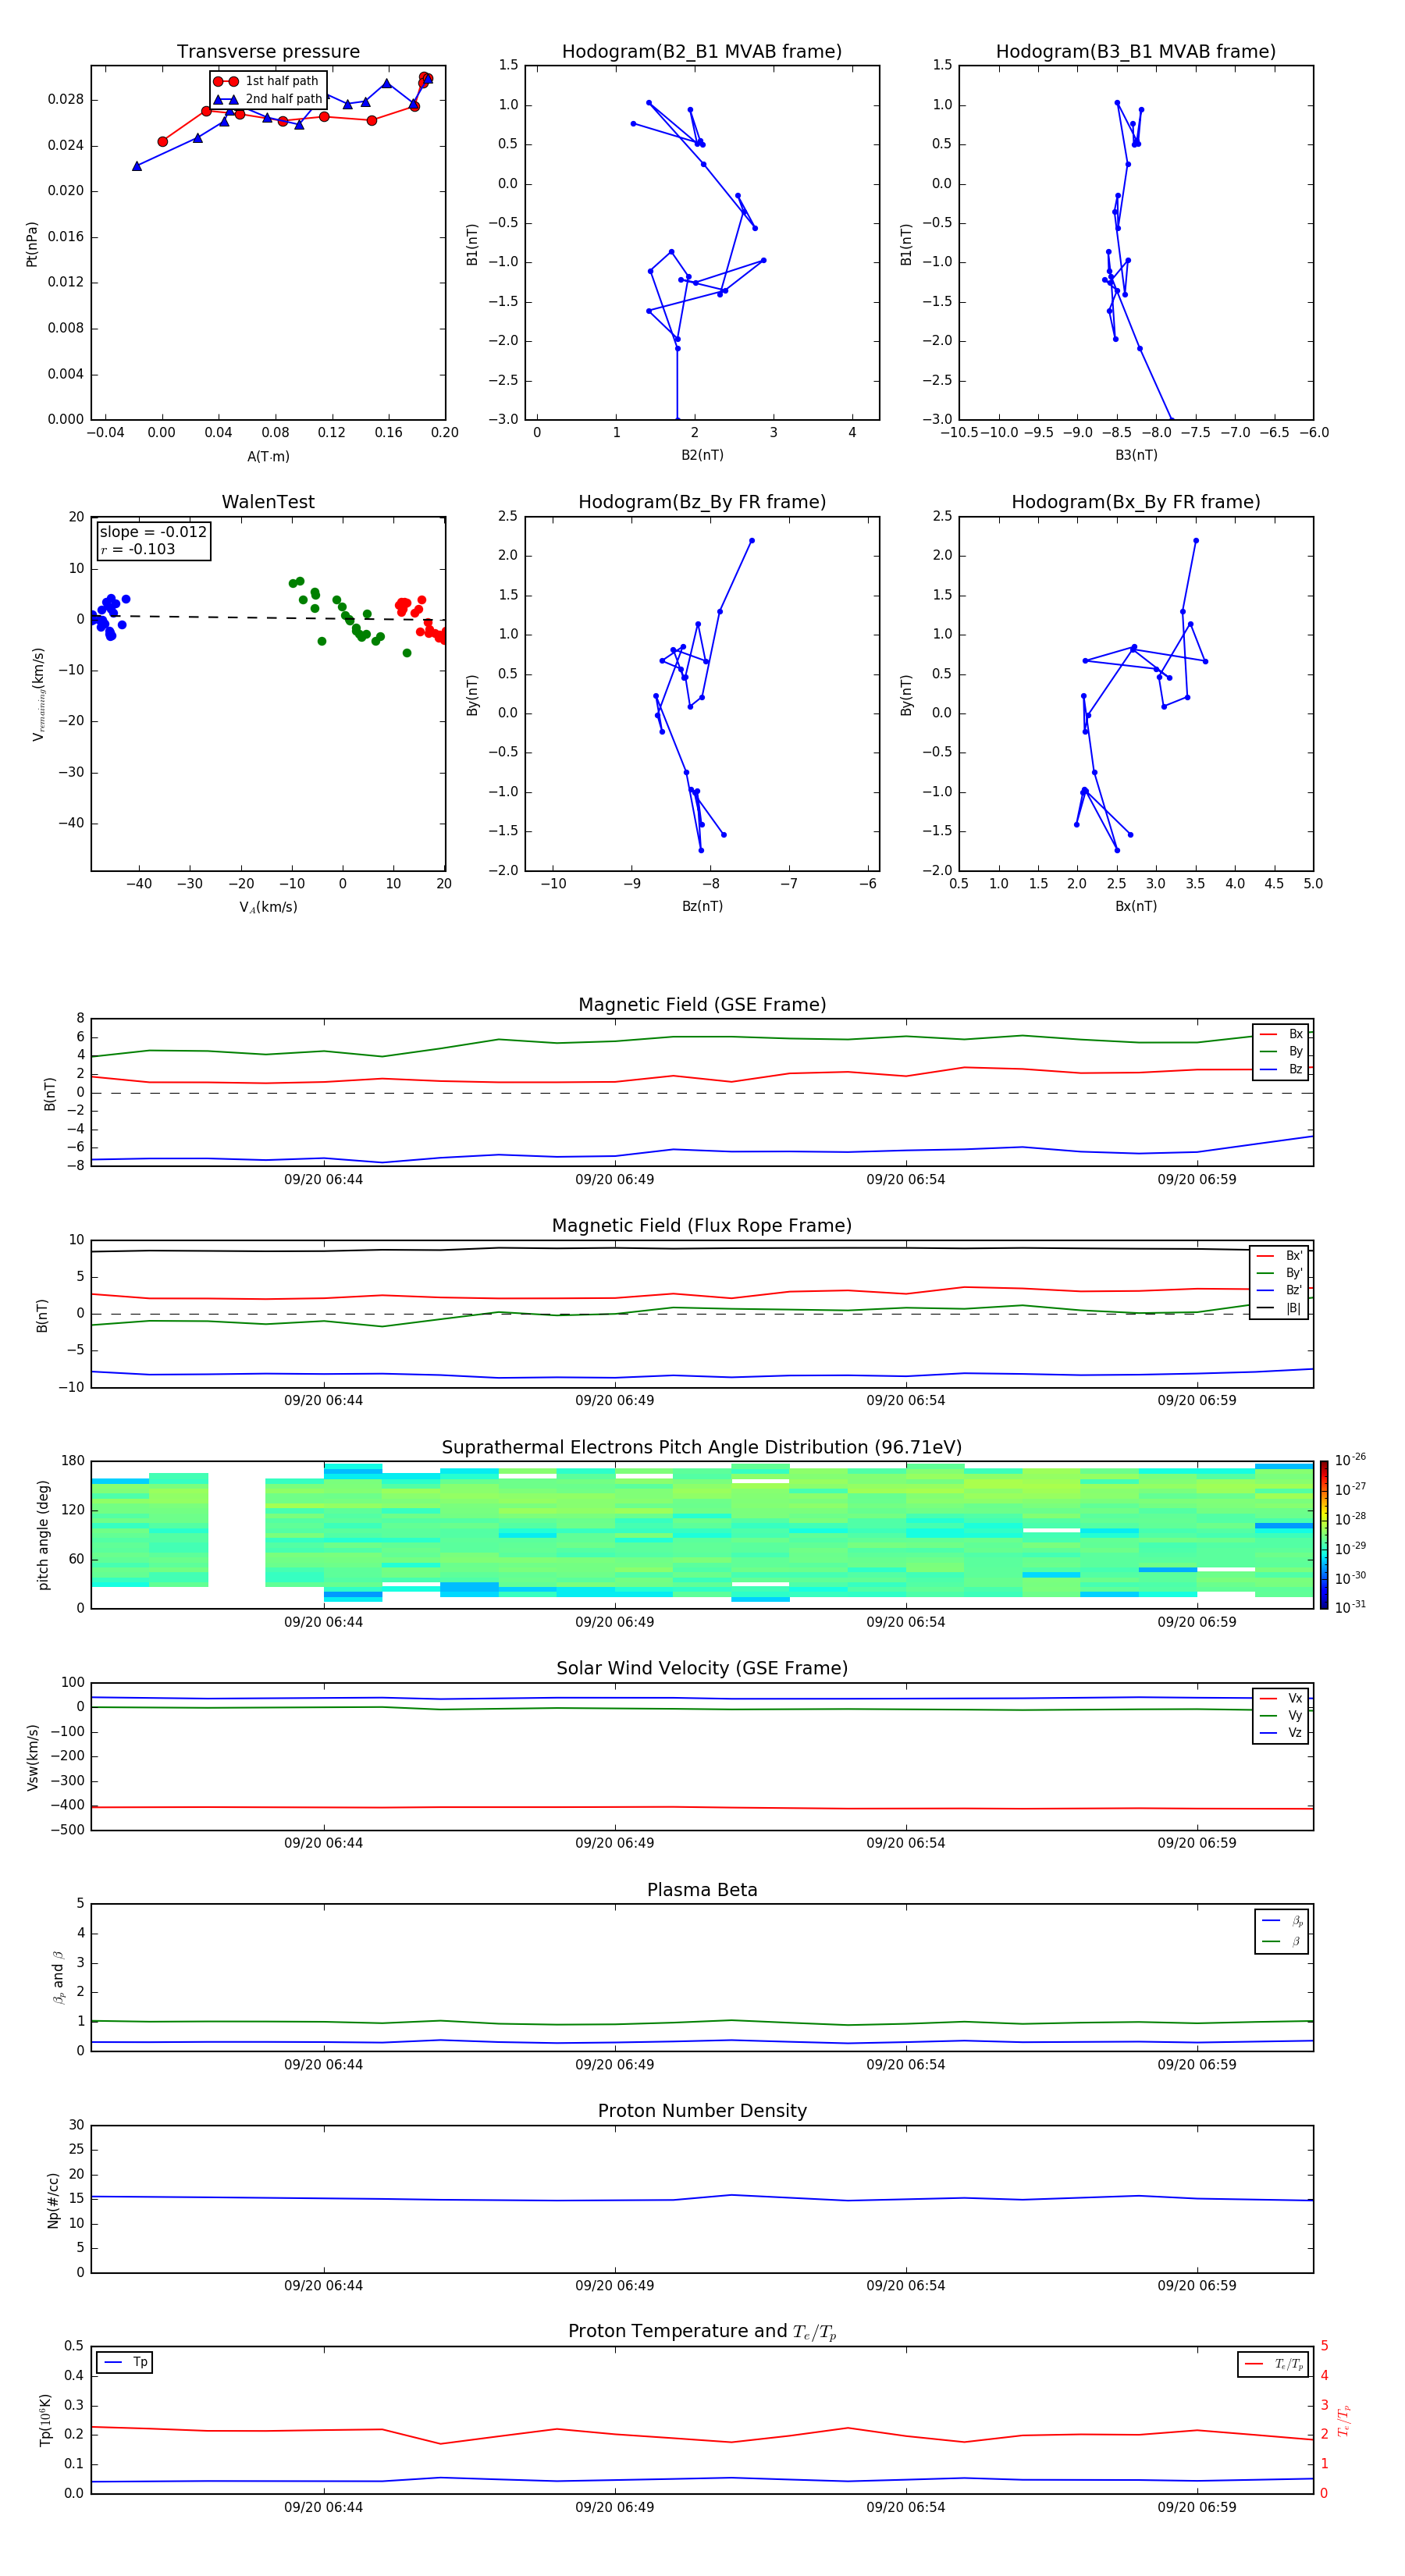Image resolution: width=1405 pixels, height=2576 pixels.
Task: Select the Bz' legend entry
Action: point(1280,1290)
